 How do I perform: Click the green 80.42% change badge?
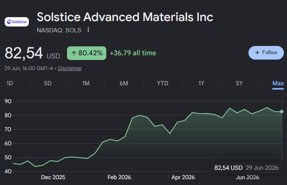click(x=86, y=53)
